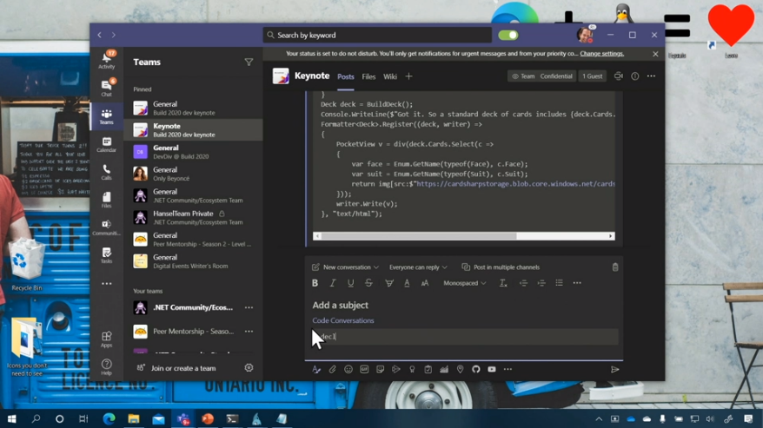This screenshot has width=763, height=428.
Task: Increase indent of paragraph
Action: coord(541,283)
